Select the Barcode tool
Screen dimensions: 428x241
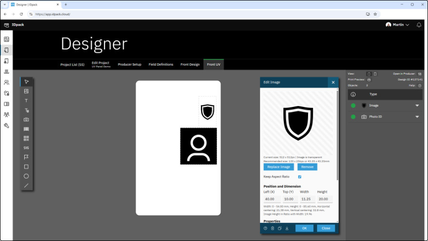[x=26, y=129]
